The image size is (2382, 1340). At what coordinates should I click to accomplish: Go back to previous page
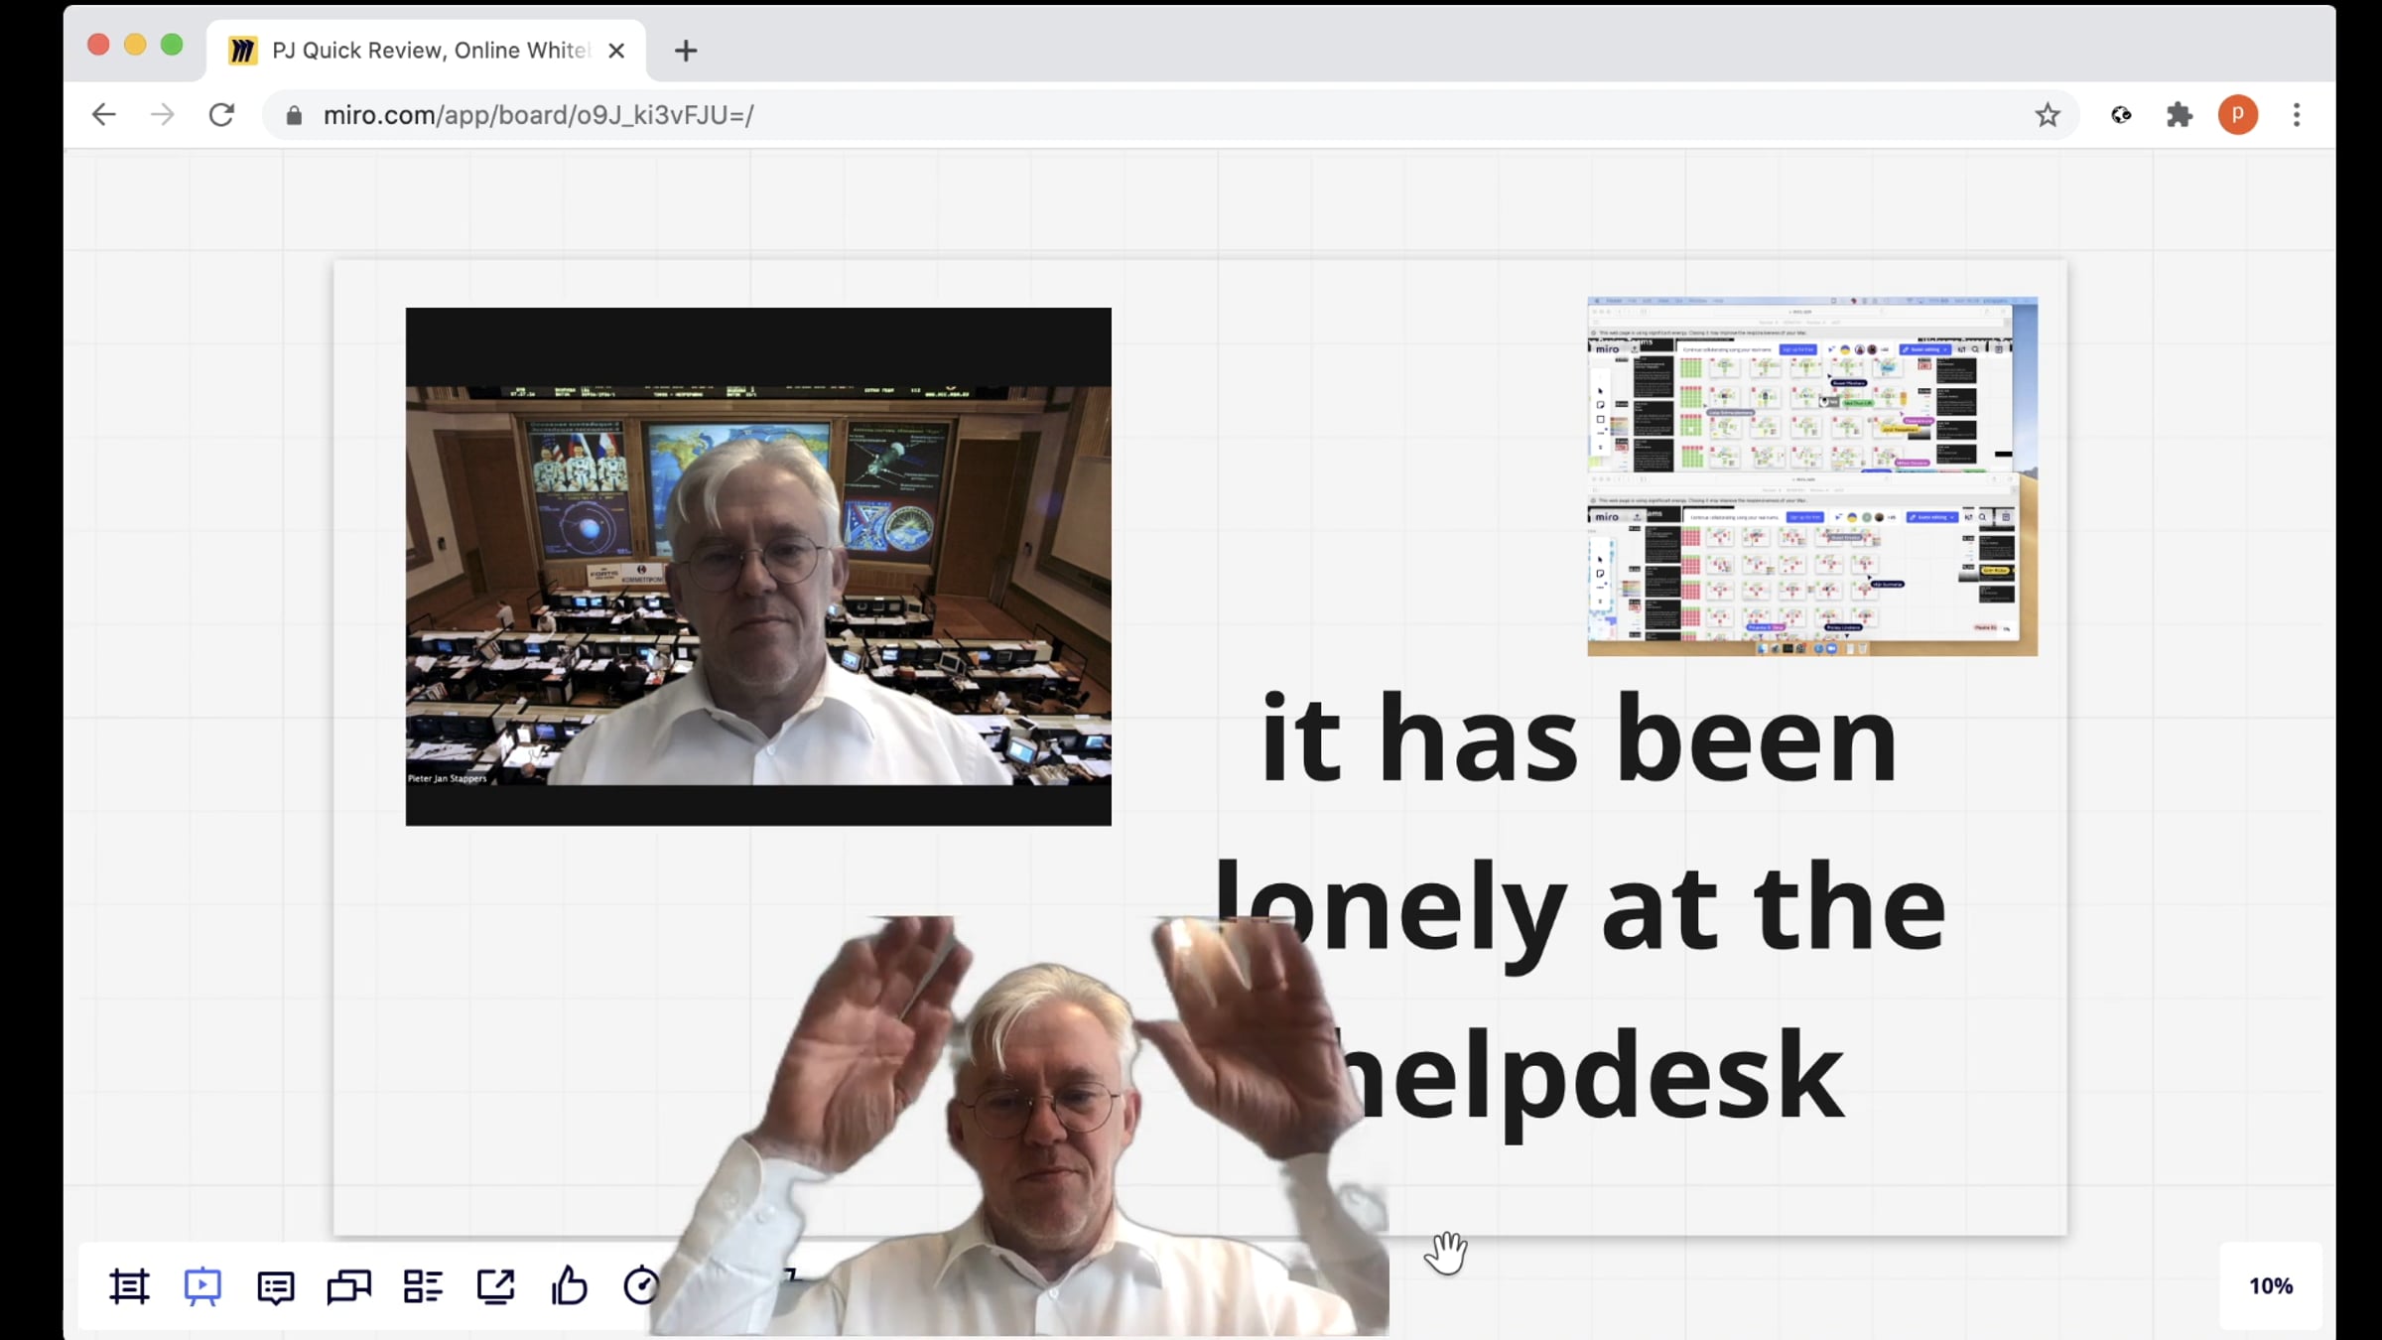(x=103, y=115)
